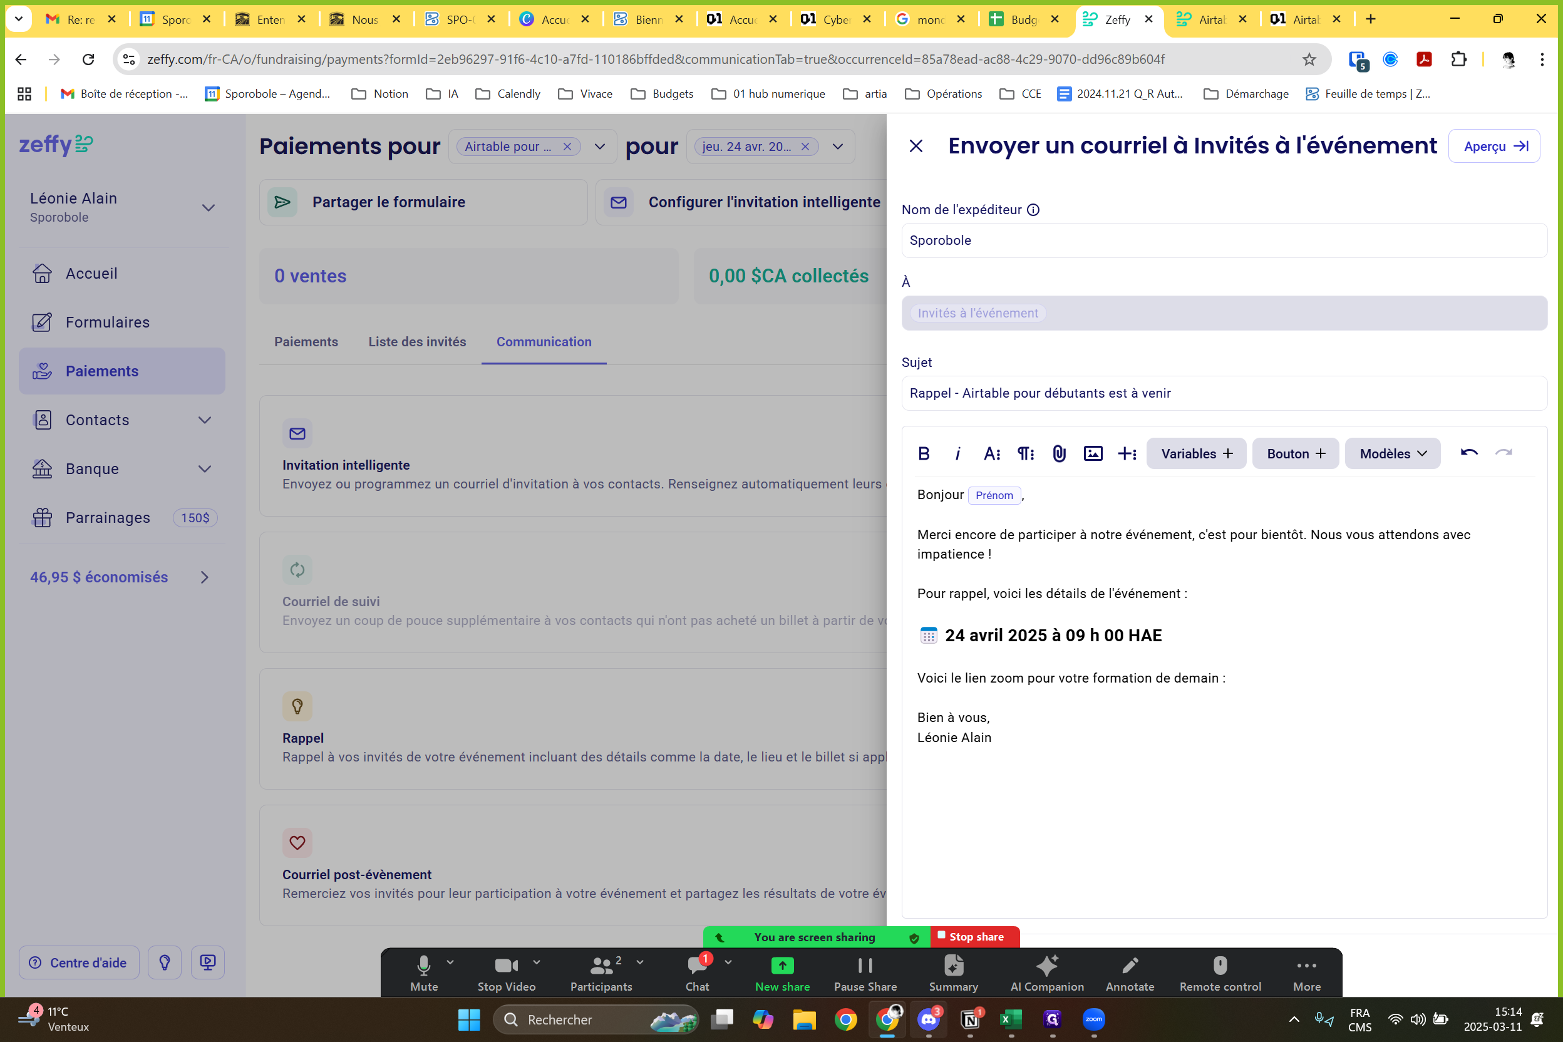Open text size formatting icon
Viewport: 1563px width, 1042px height.
991,453
